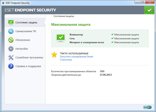Screen dimensions: 156x112
Task: Click the magnifier Сканирование ПК icon
Action: [x=10, y=31]
